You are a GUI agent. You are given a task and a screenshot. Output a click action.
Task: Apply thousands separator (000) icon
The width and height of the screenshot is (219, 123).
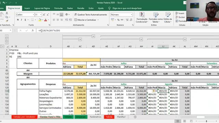point(122,20)
